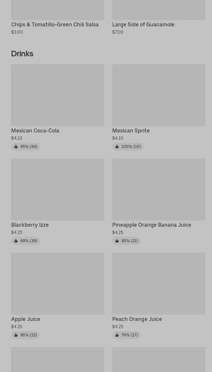Click the Blackberry Izze title
This screenshot has width=212, height=372.
pos(30,225)
